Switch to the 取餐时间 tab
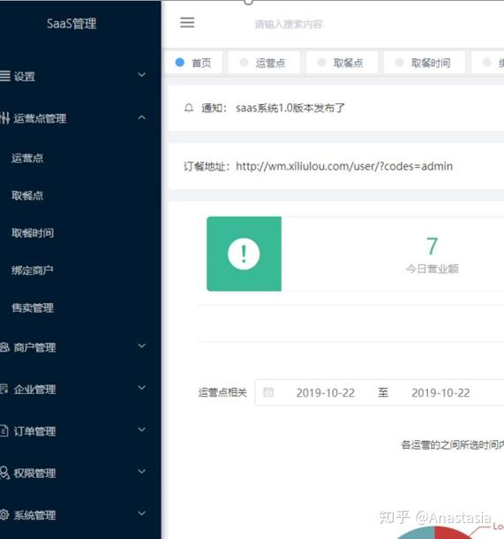Viewport: 504px width, 539px height. (x=425, y=63)
